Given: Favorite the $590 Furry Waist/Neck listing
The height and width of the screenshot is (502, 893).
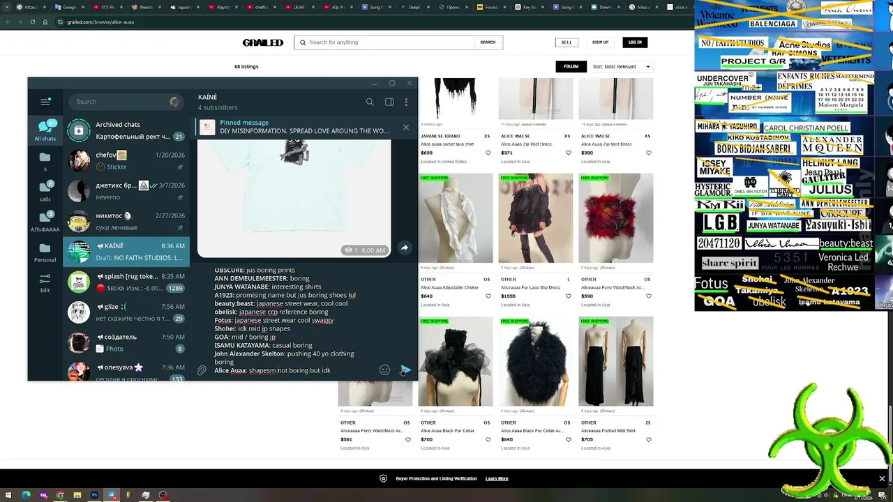Looking at the screenshot, I should point(648,296).
